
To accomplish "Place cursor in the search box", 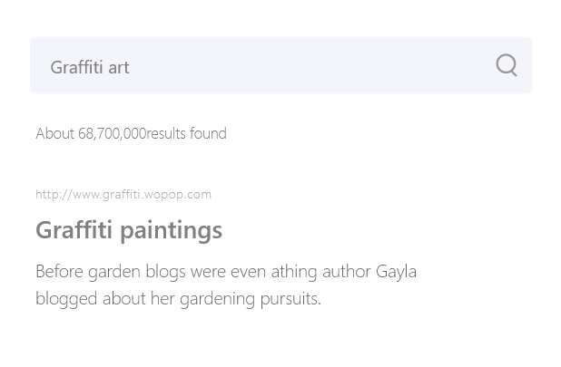I will (x=280, y=65).
